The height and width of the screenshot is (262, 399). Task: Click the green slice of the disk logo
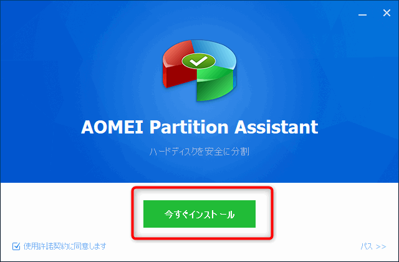(215, 82)
